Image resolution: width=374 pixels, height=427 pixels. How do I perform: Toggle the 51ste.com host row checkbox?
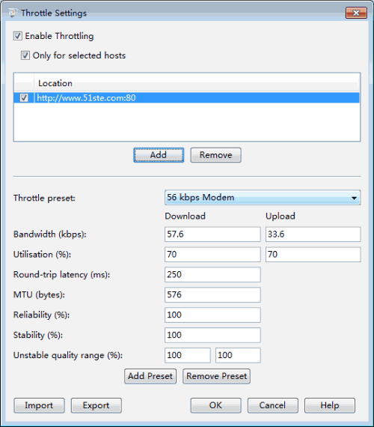[24, 98]
